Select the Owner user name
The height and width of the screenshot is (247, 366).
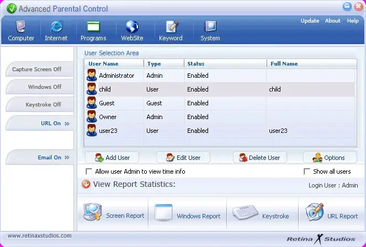click(108, 117)
